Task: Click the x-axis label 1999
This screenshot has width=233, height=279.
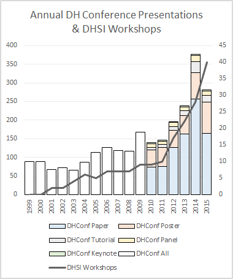Action: 29,207
